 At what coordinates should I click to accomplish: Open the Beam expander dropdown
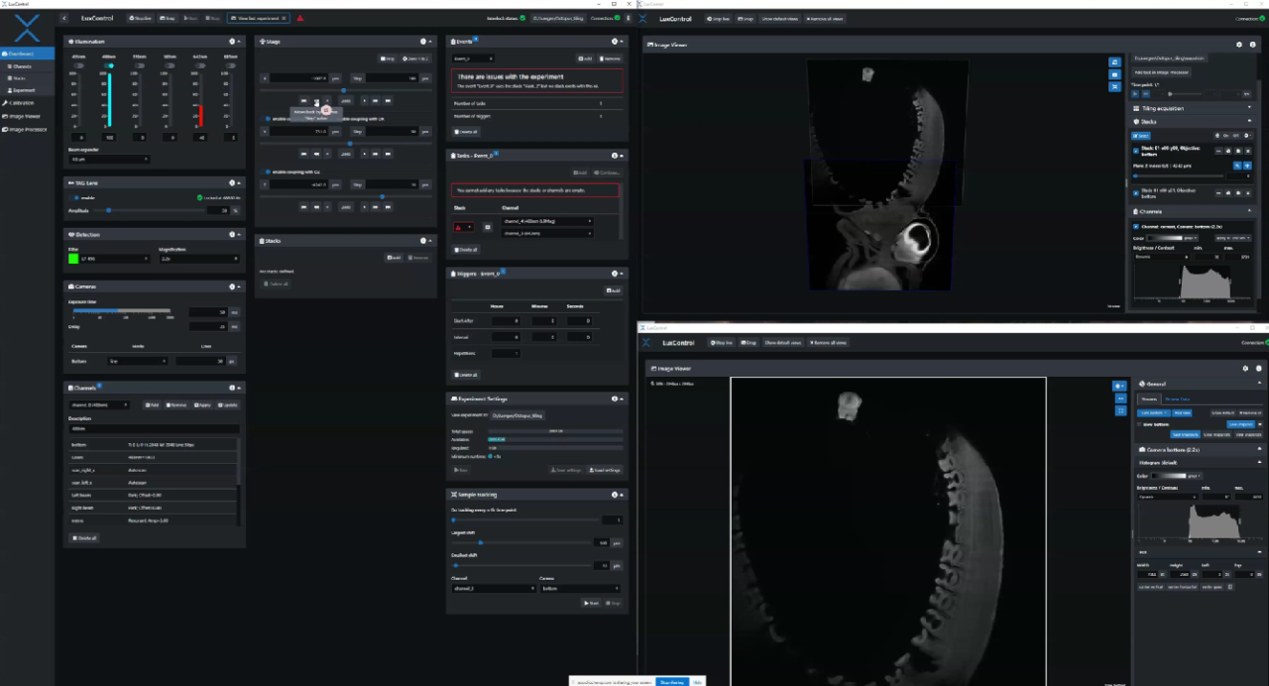(109, 159)
